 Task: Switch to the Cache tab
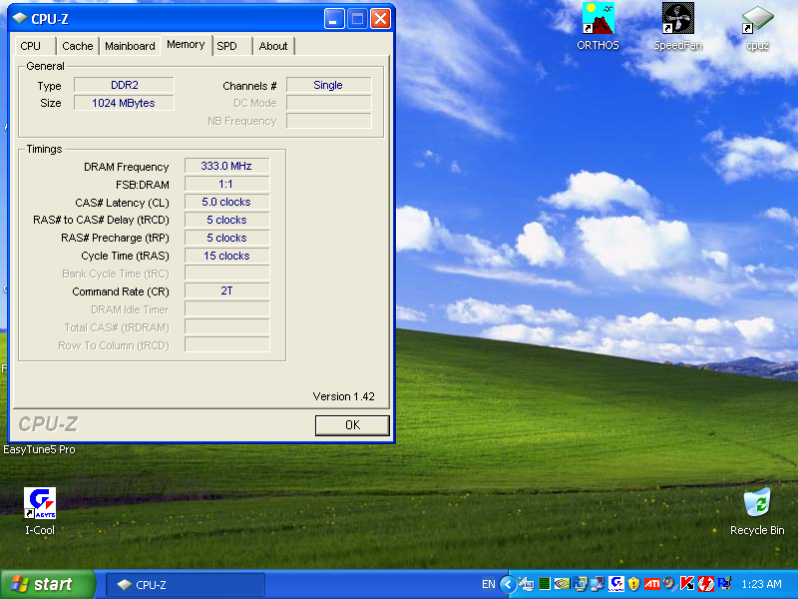[78, 46]
